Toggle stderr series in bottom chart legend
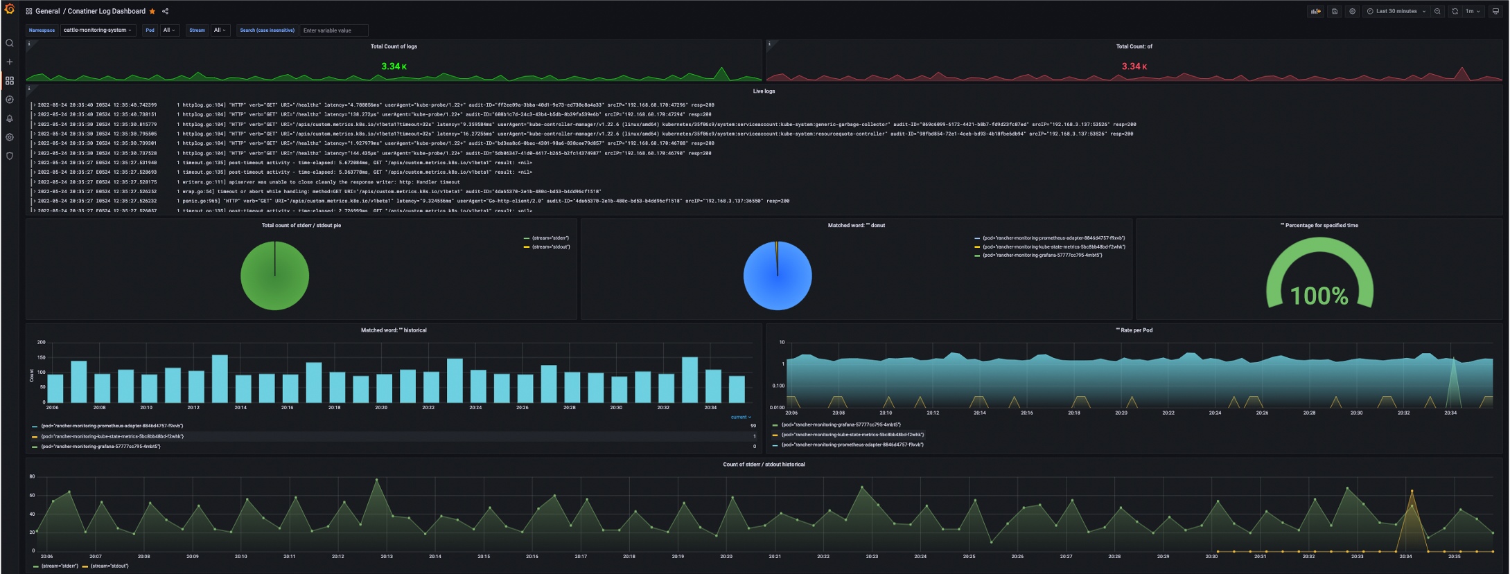This screenshot has height=574, width=1510. 55,566
